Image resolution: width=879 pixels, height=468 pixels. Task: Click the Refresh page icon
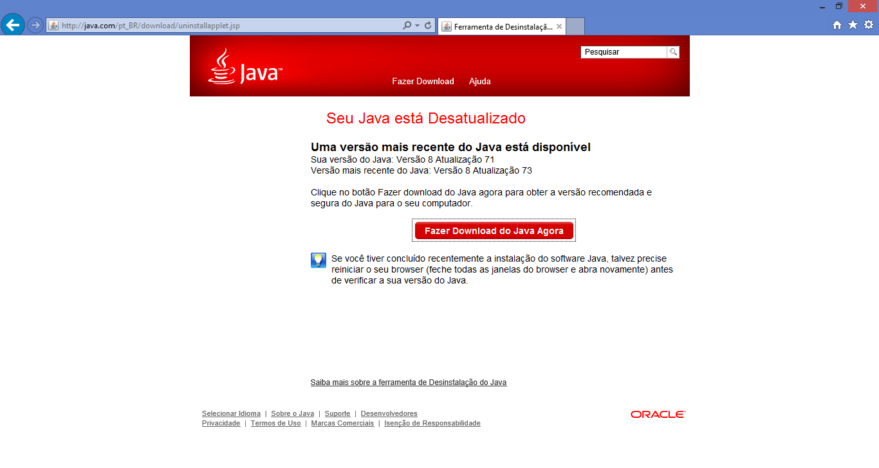[428, 26]
